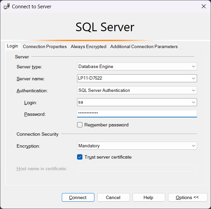Open the Connection Properties tab
Viewport: 211px width, 209px height.
(x=45, y=47)
